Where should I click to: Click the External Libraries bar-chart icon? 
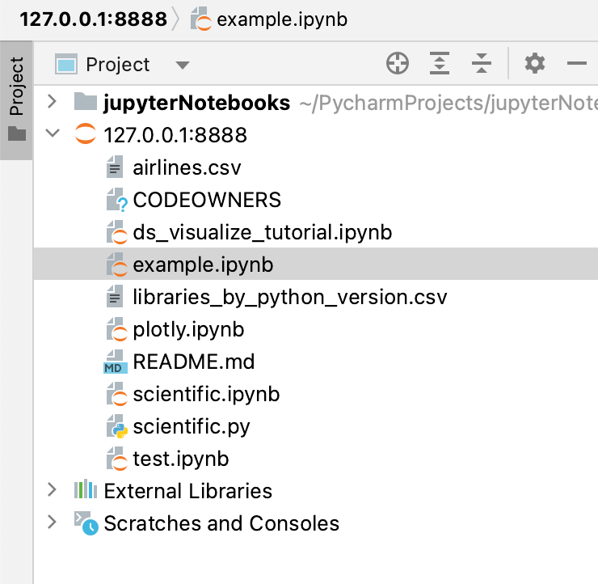click(86, 489)
